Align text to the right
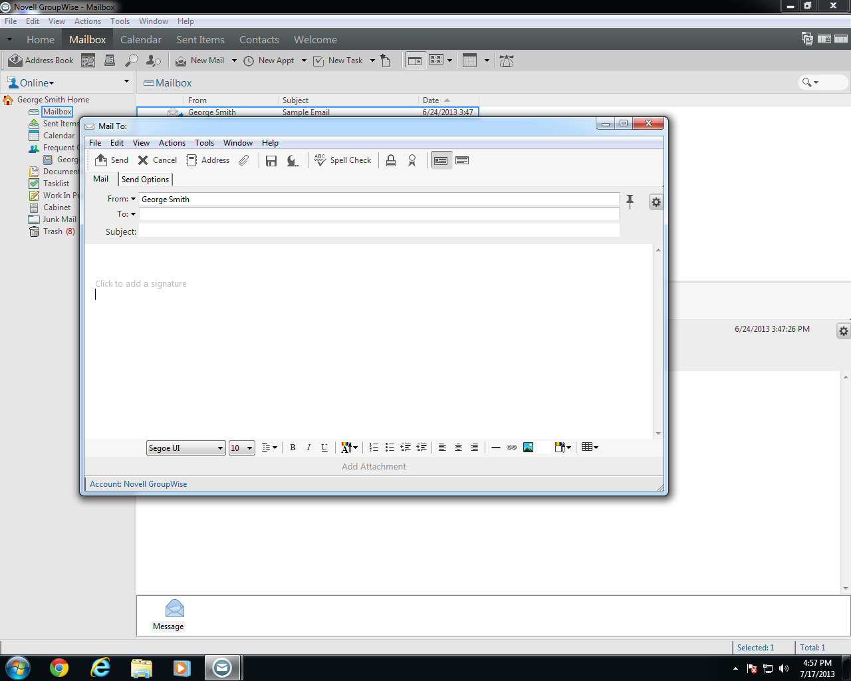The width and height of the screenshot is (851, 681). point(474,448)
